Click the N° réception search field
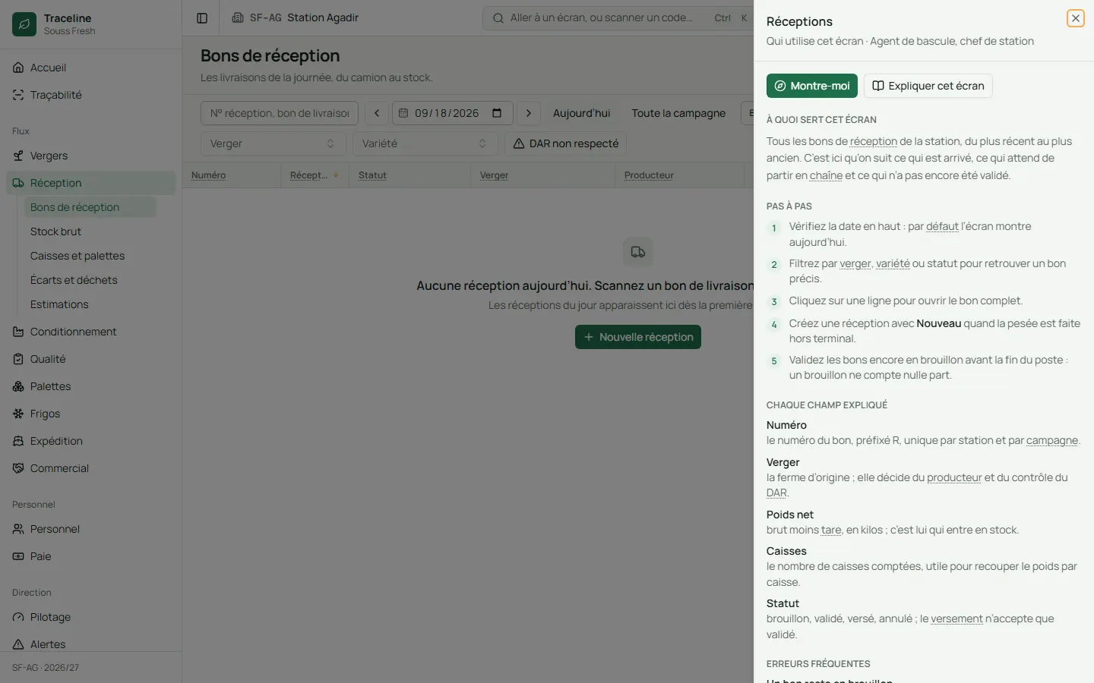 tap(280, 113)
